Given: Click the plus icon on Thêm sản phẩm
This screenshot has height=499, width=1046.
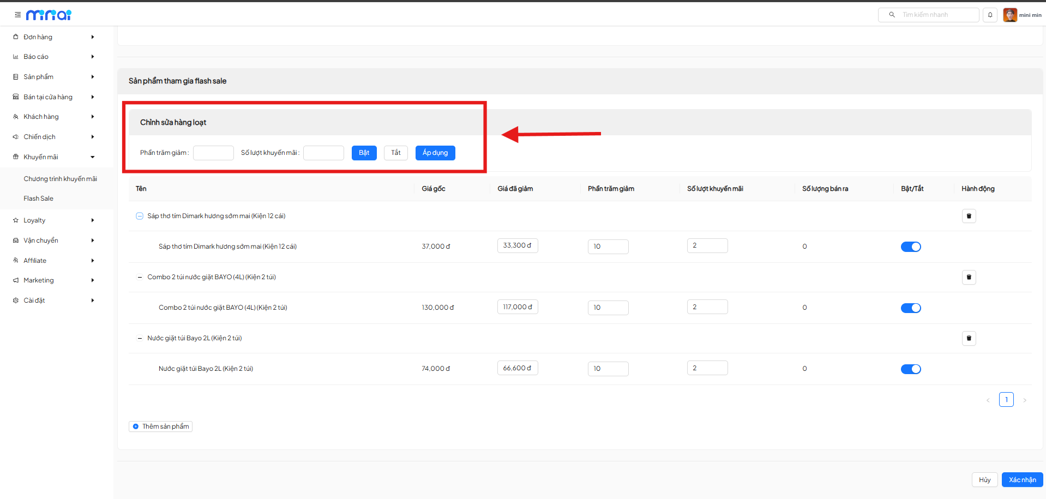Looking at the screenshot, I should pyautogui.click(x=136, y=426).
